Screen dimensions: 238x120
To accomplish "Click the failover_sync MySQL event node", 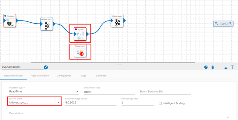I will pyautogui.click(x=80, y=51).
